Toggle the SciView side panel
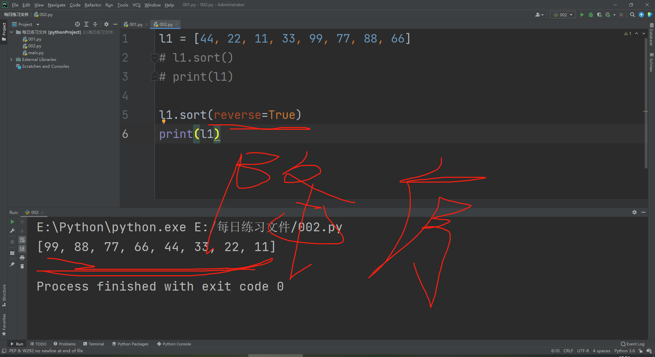The width and height of the screenshot is (655, 357). 651,62
